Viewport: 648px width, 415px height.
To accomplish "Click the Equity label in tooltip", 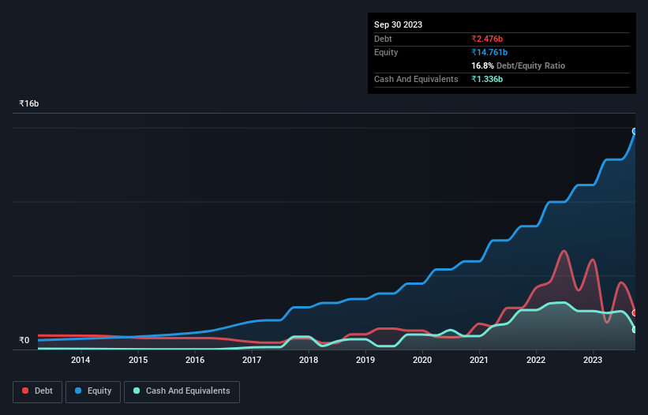I will [386, 52].
